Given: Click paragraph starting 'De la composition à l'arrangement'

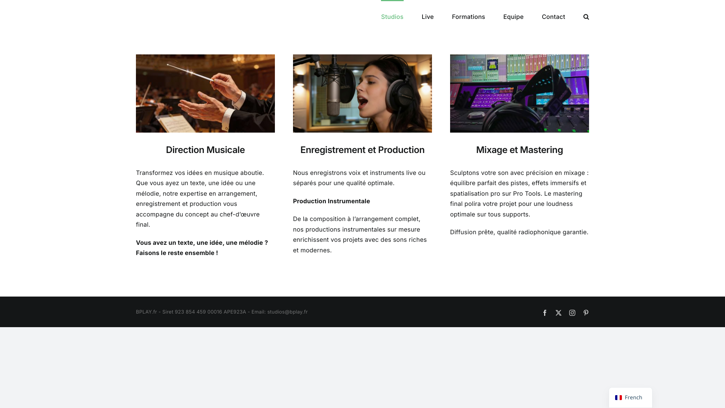Looking at the screenshot, I should [360, 235].
